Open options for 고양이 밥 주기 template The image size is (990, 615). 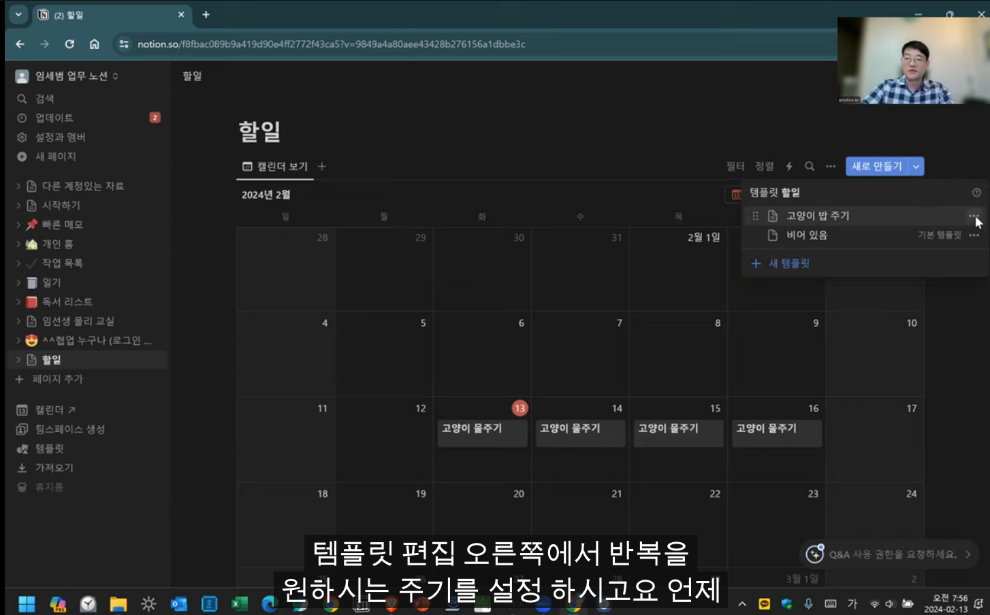[974, 216]
